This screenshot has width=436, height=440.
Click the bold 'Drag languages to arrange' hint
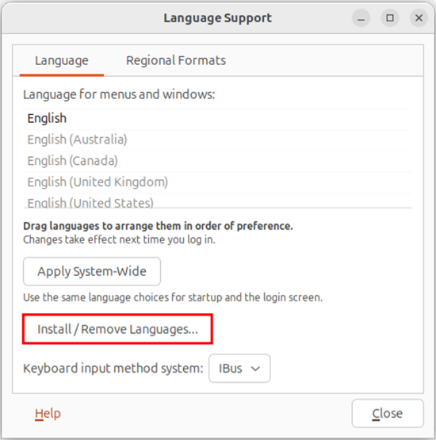(x=158, y=226)
